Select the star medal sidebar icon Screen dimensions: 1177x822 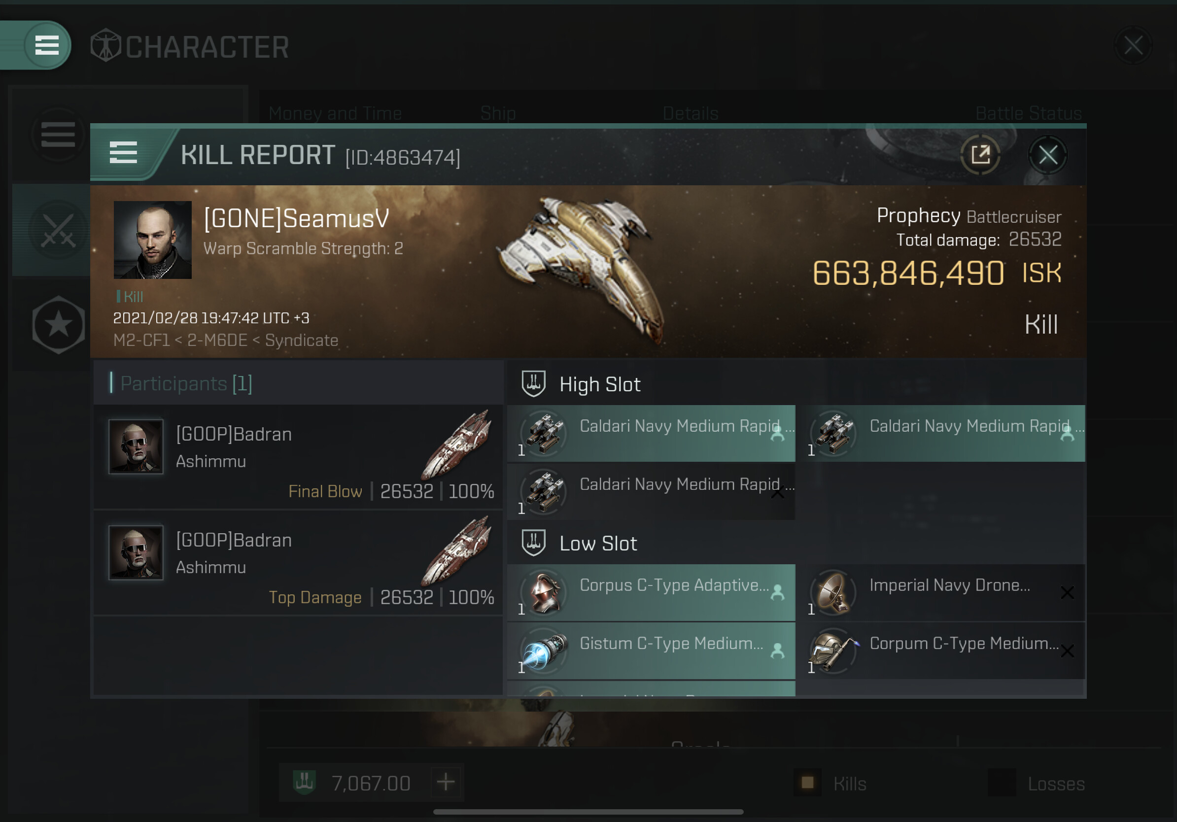(58, 324)
